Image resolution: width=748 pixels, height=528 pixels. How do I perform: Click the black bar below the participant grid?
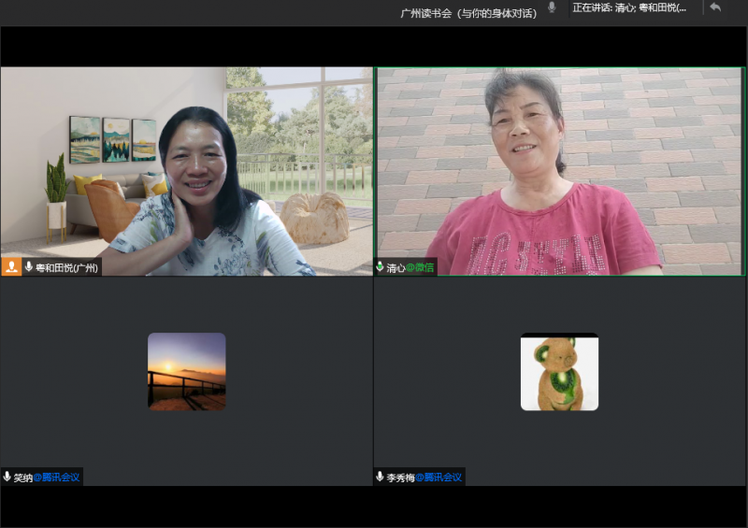[x=374, y=507]
